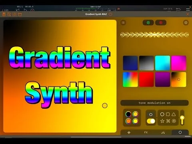Screen dimensions: 192x144
Task: Start AUM playback with the play button
Action: (x=25, y=10)
